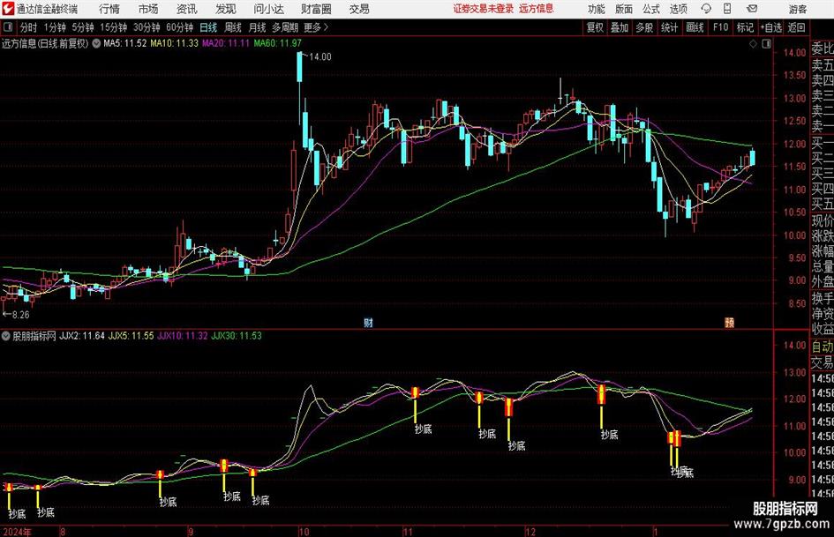The width and height of the screenshot is (834, 537).
Task: Click the 通达信 red logo icon
Action: point(7,9)
